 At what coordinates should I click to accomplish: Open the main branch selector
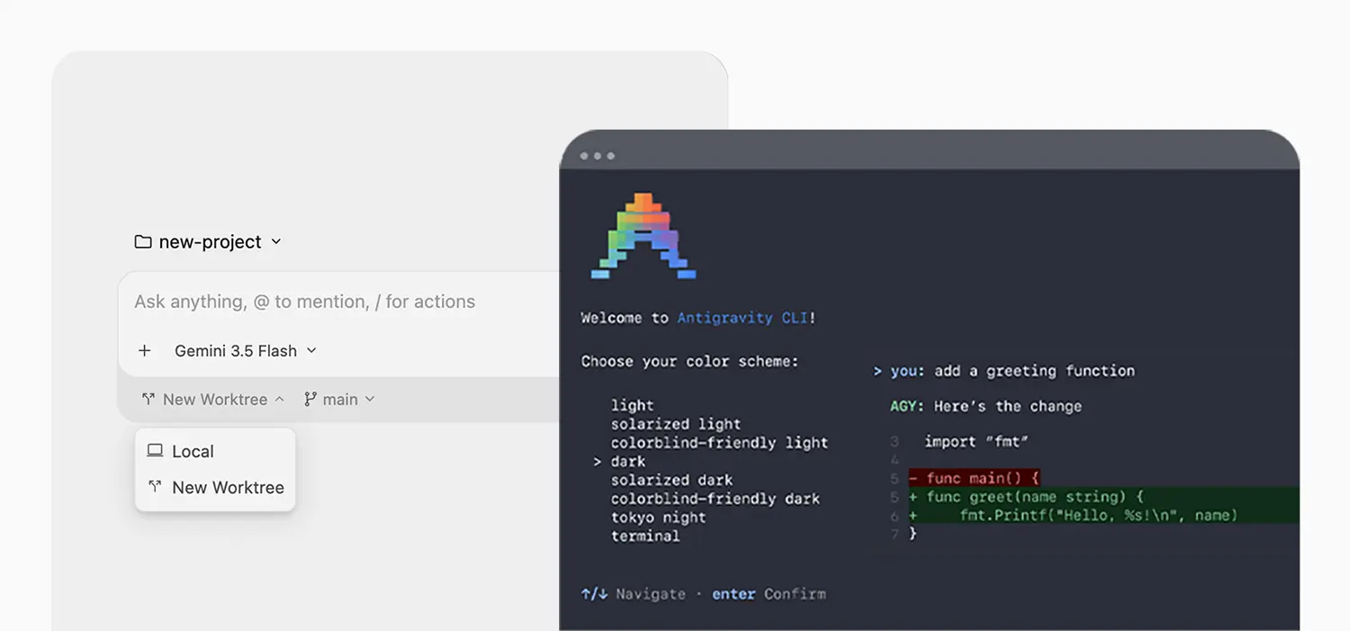coord(339,400)
